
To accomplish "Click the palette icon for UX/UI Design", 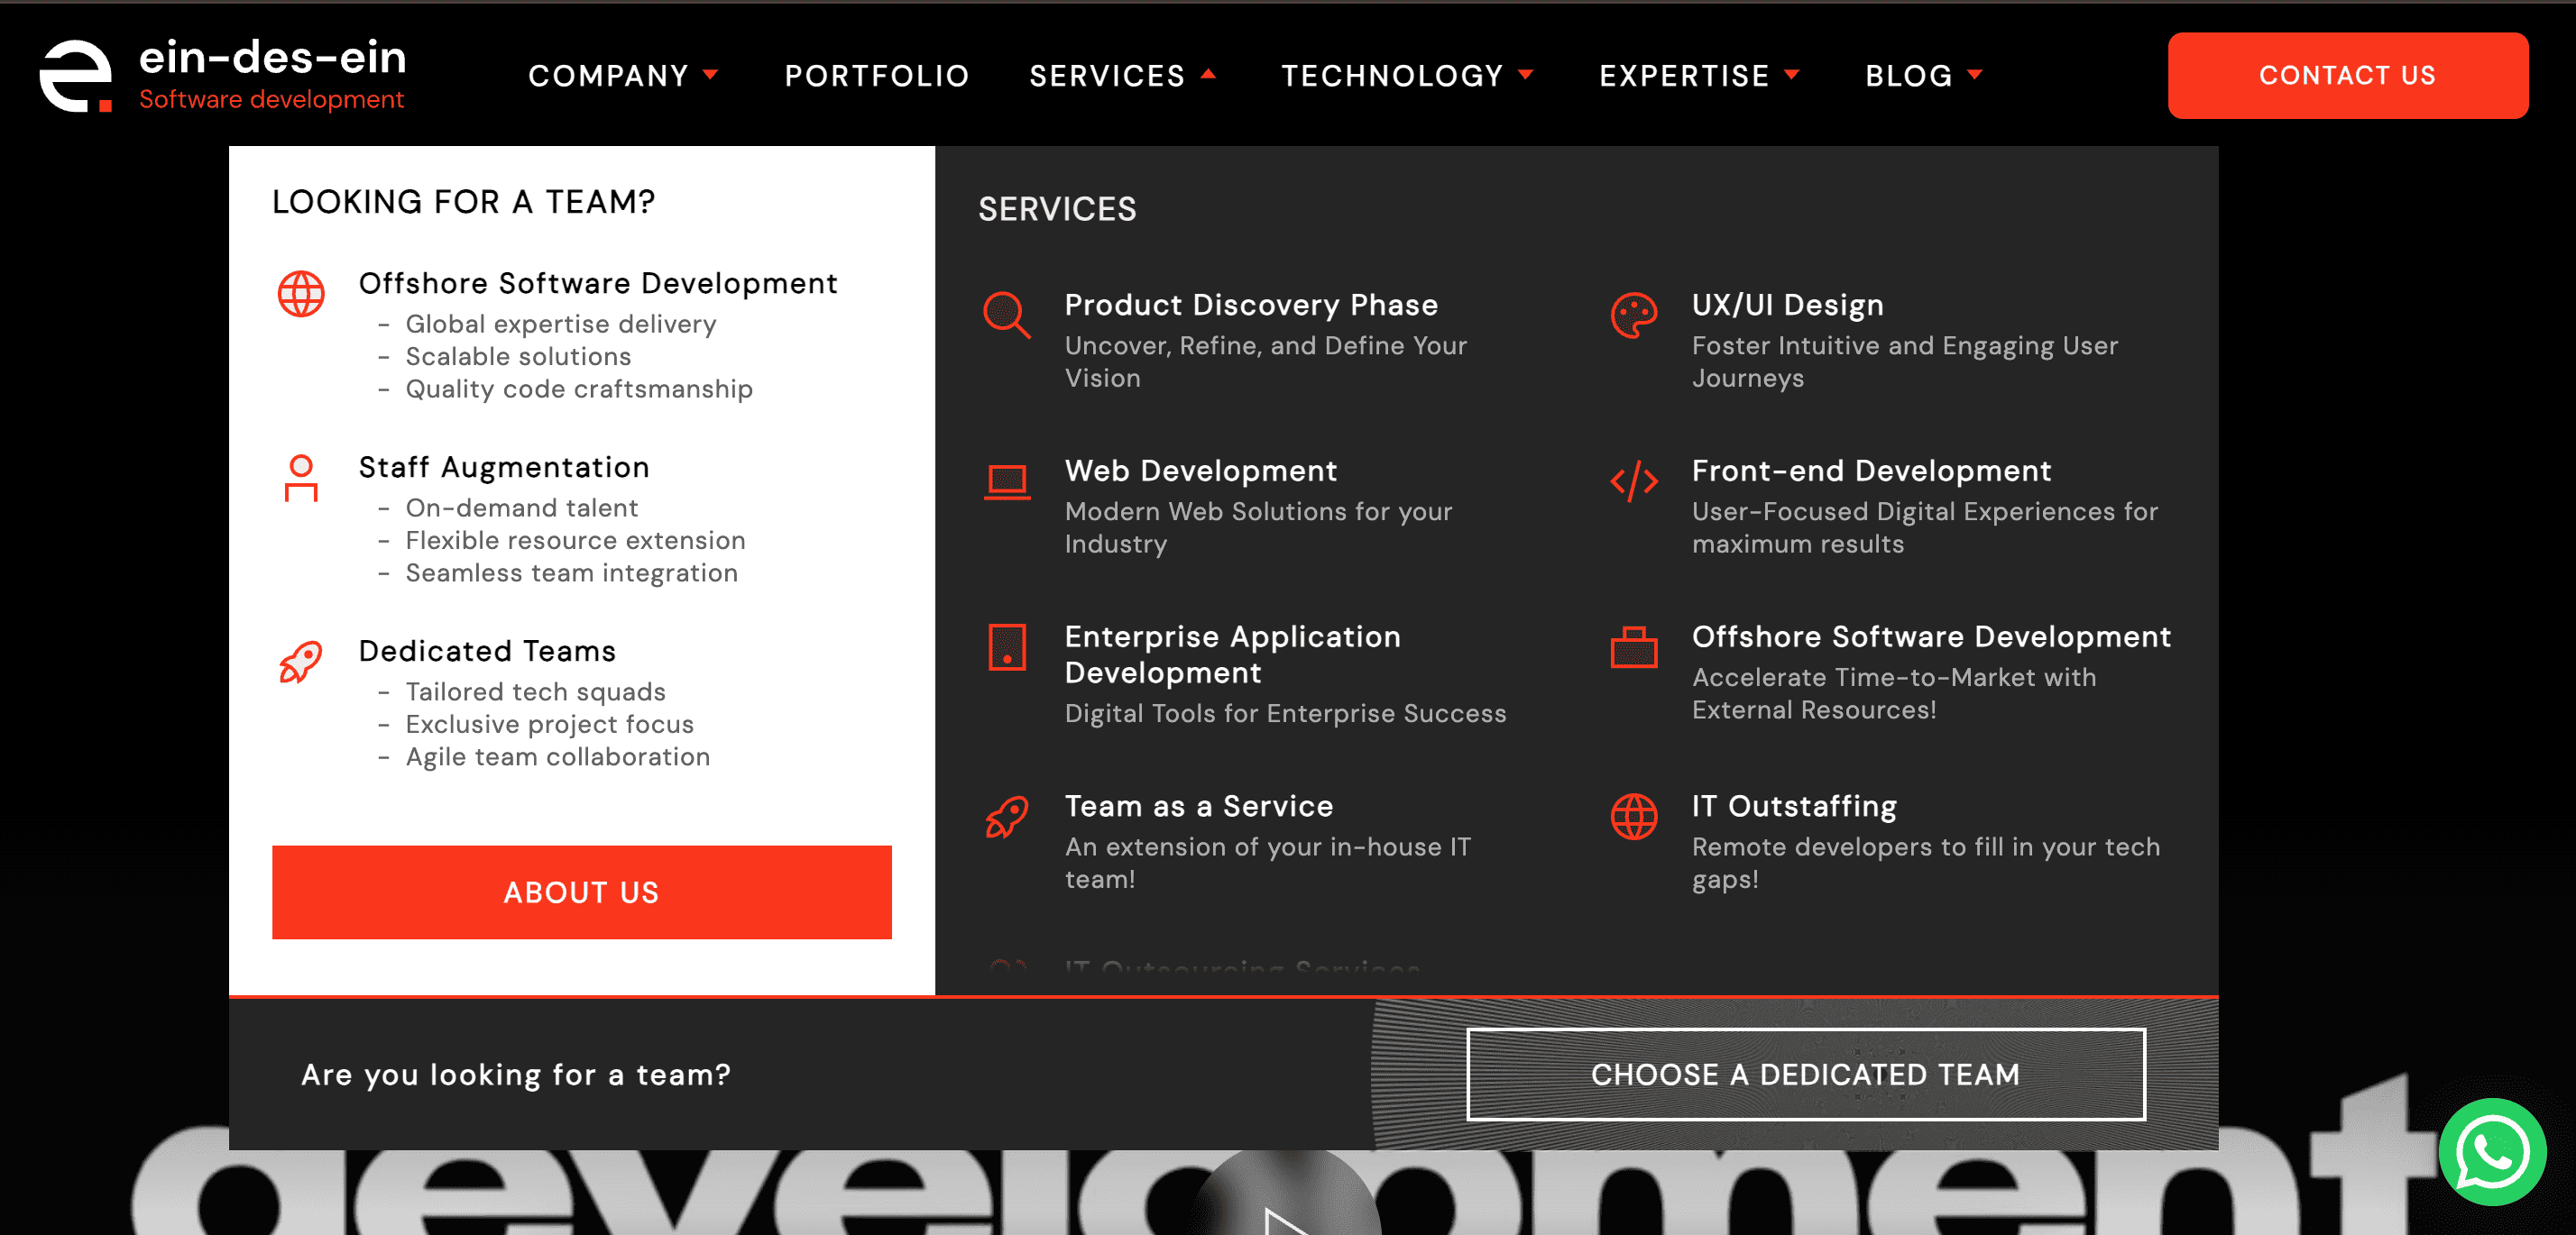I will click(1633, 316).
